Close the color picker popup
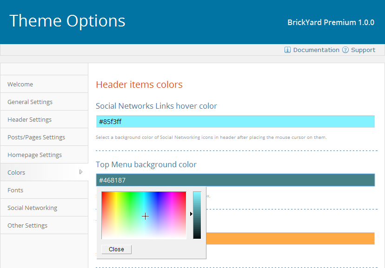This screenshot has height=268, width=385. (116, 249)
